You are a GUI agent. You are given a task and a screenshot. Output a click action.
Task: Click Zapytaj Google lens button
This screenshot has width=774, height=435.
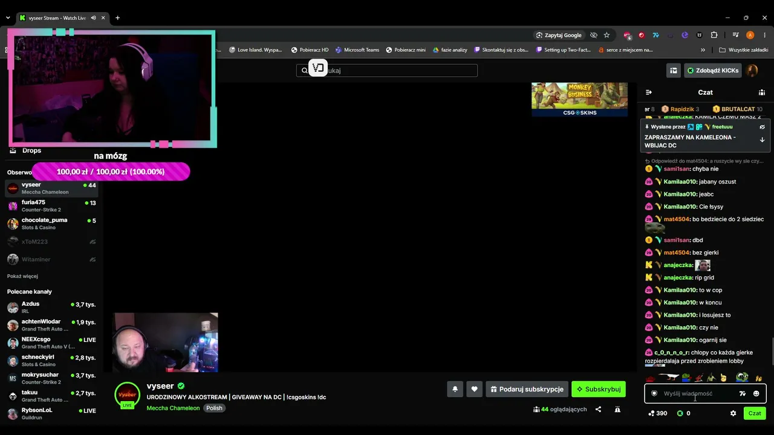(x=559, y=35)
